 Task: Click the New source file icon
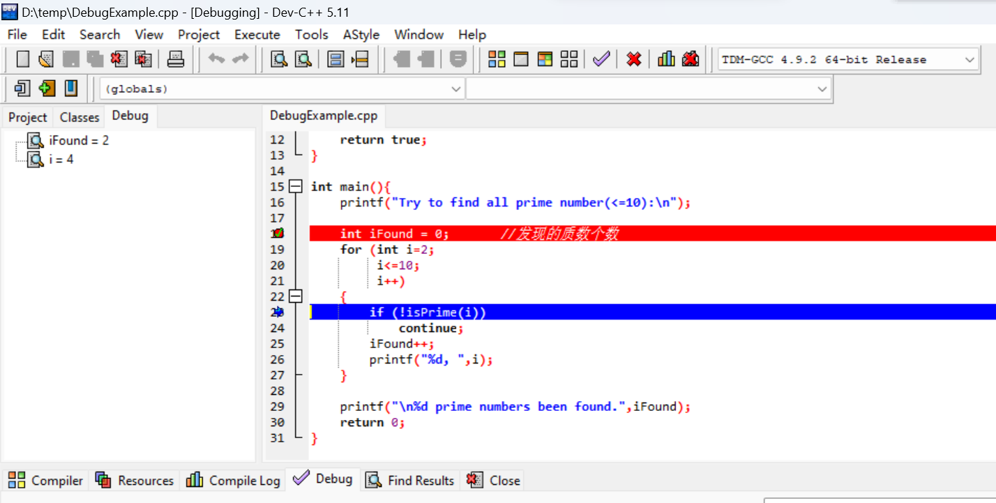tap(23, 59)
